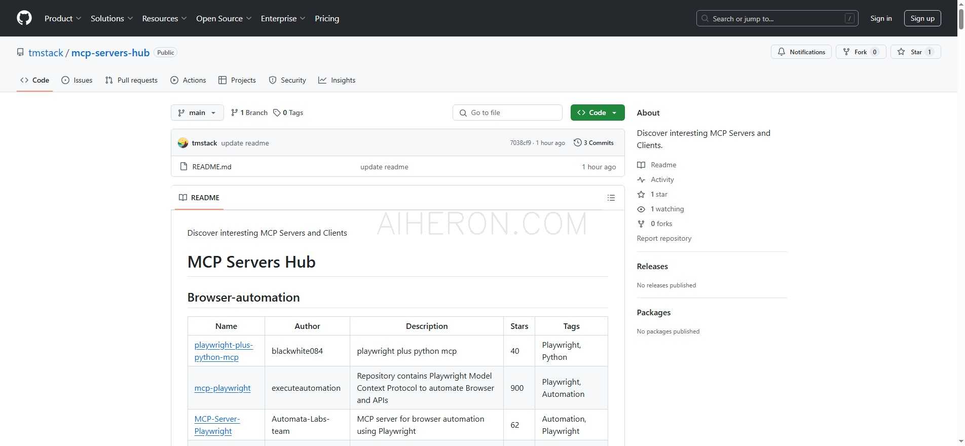
Task: Star the mcp-servers-hub repository
Action: [916, 52]
